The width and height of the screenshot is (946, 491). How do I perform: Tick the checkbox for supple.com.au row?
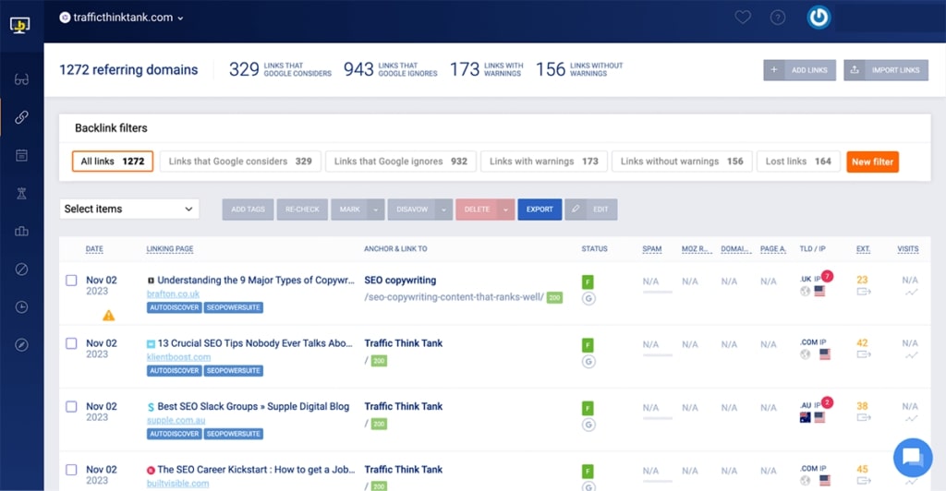coord(71,407)
